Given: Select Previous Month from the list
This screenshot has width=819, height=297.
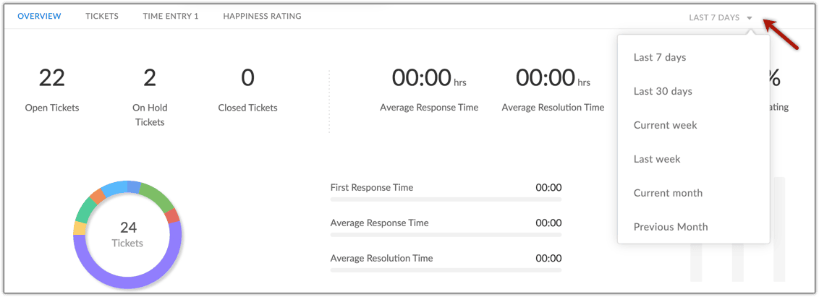Looking at the screenshot, I should [x=671, y=227].
